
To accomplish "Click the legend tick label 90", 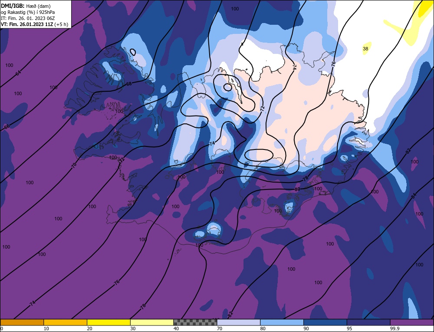I will 306,329.
